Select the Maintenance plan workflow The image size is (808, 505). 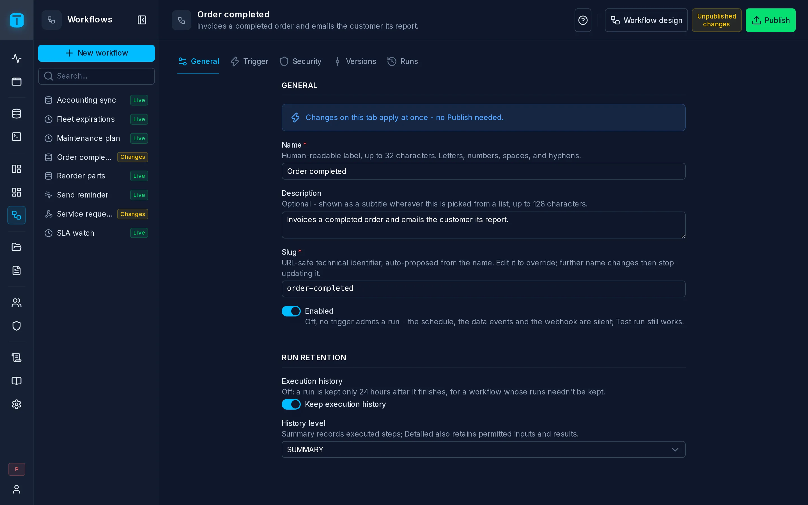pos(96,138)
